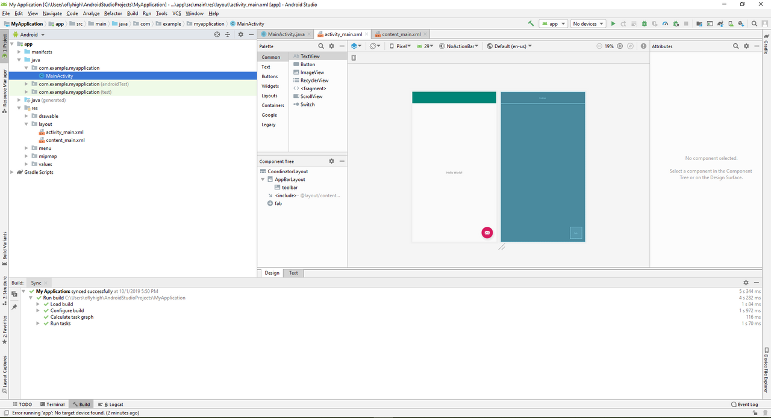Viewport: 771px width, 418px height.
Task: Open the 'No devices' target dropdown
Action: click(x=588, y=24)
